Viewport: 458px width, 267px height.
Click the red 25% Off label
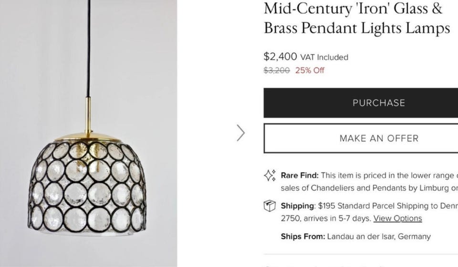[x=310, y=71]
